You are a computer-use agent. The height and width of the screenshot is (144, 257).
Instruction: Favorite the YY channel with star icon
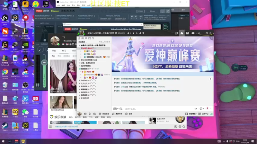coord(134,33)
